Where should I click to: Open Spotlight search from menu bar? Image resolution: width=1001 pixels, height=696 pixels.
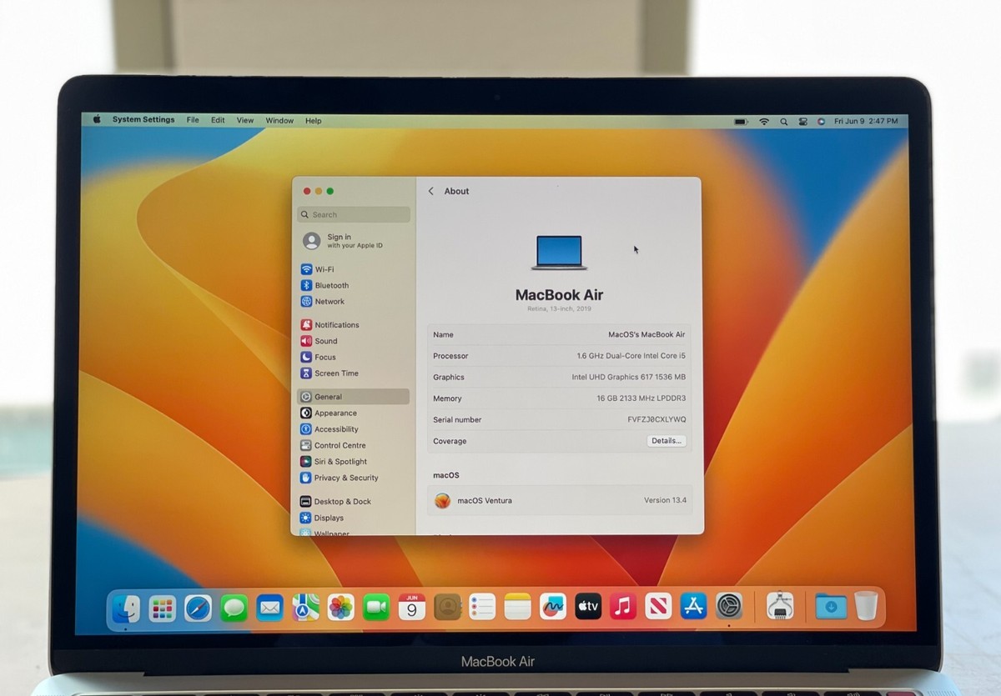point(783,122)
